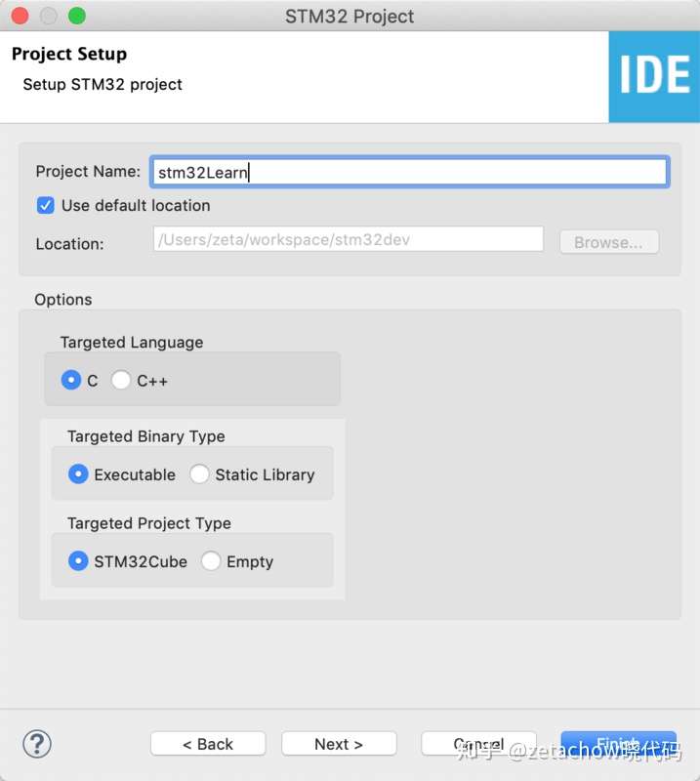Click the Browse... button
This screenshot has height=781, width=700.
pos(609,242)
